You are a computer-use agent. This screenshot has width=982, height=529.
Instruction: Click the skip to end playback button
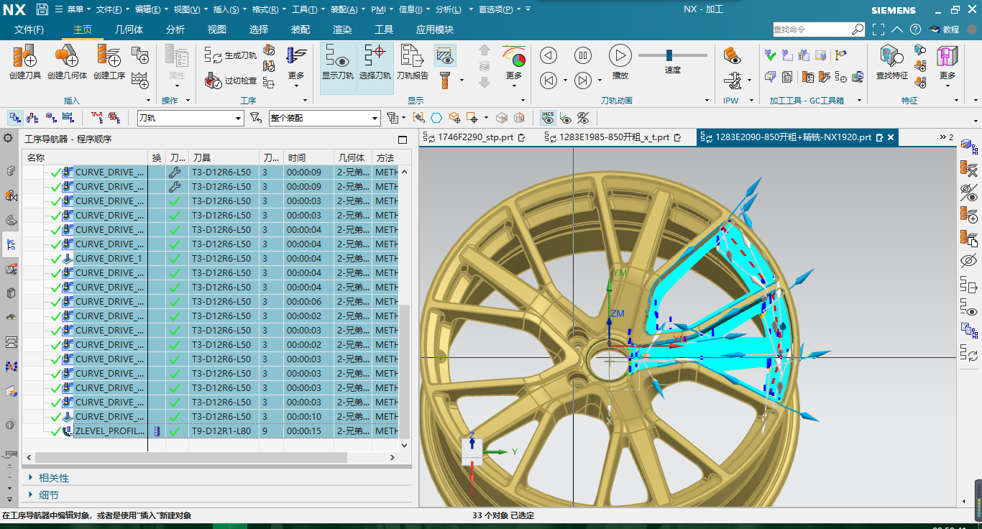(583, 80)
